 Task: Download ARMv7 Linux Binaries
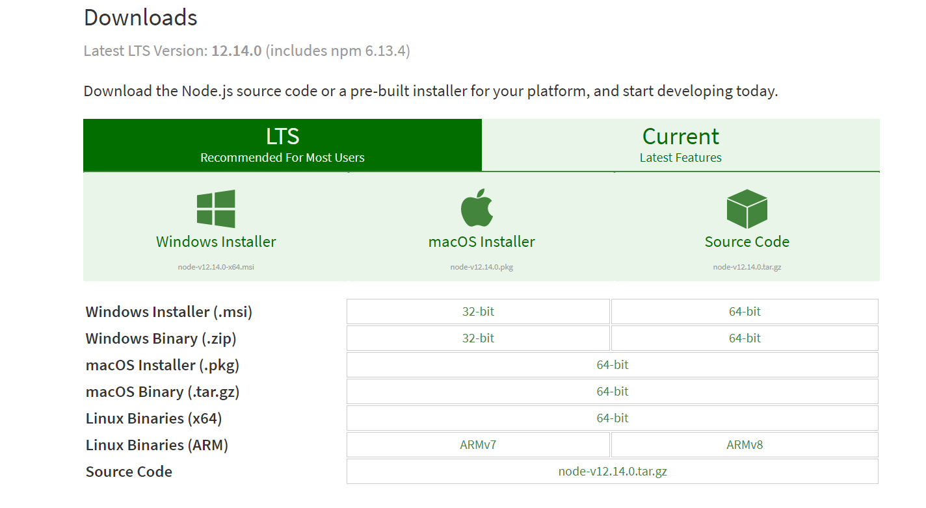pos(478,445)
